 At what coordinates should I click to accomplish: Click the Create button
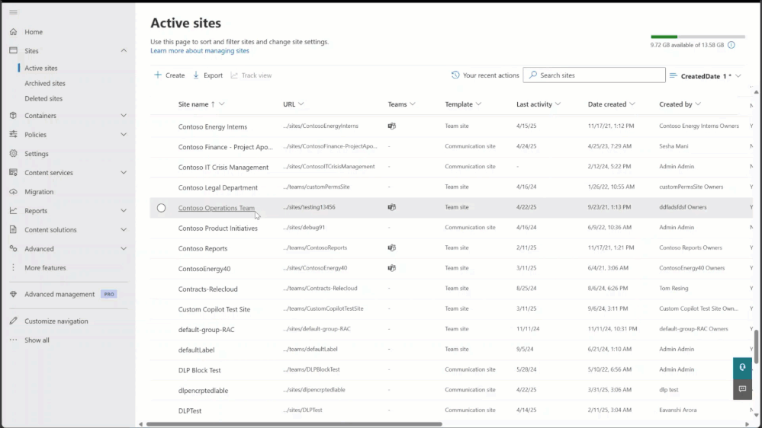(x=169, y=75)
